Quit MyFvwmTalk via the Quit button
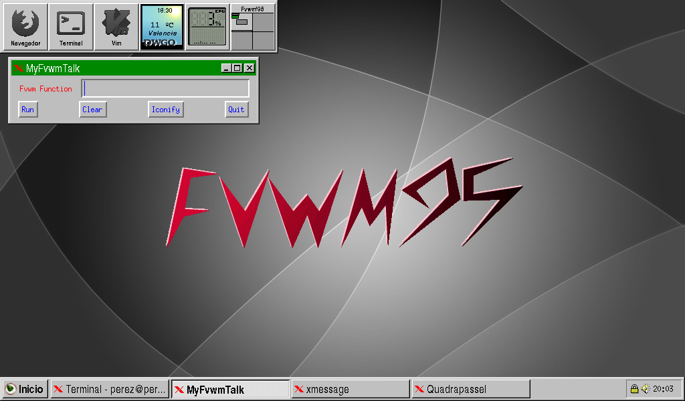Viewport: 685px width, 401px height. (x=236, y=110)
